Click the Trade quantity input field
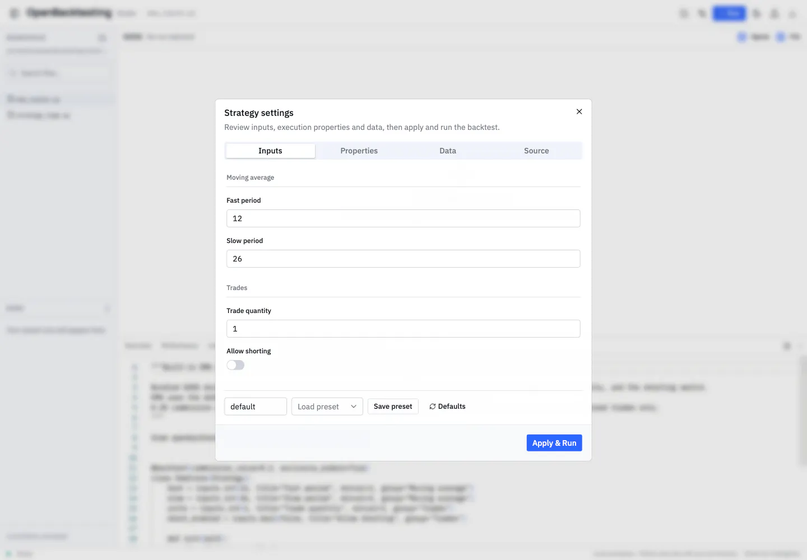The height and width of the screenshot is (560, 807). coord(403,329)
